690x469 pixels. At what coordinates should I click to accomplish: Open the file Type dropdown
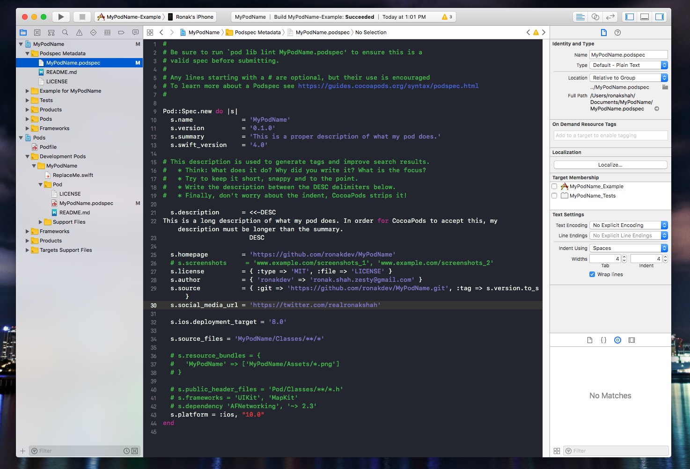click(629, 65)
